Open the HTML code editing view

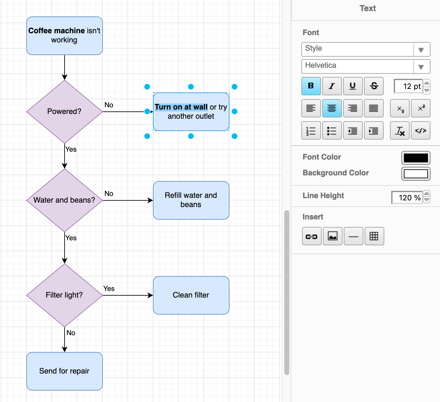click(x=420, y=130)
